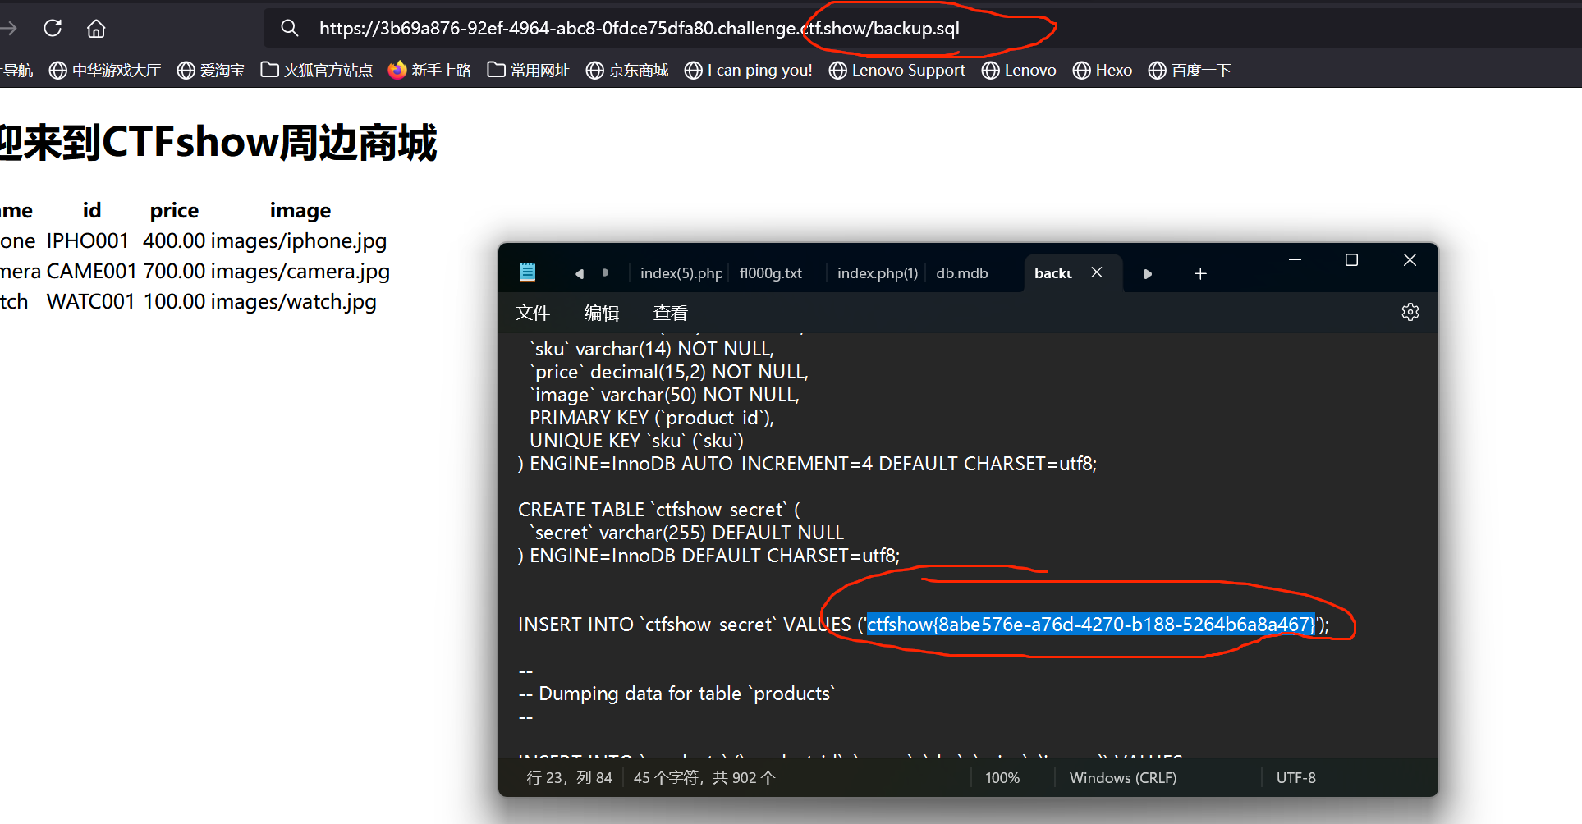The width and height of the screenshot is (1582, 824).
Task: Click the 100% zoom indicator
Action: pyautogui.click(x=1002, y=776)
